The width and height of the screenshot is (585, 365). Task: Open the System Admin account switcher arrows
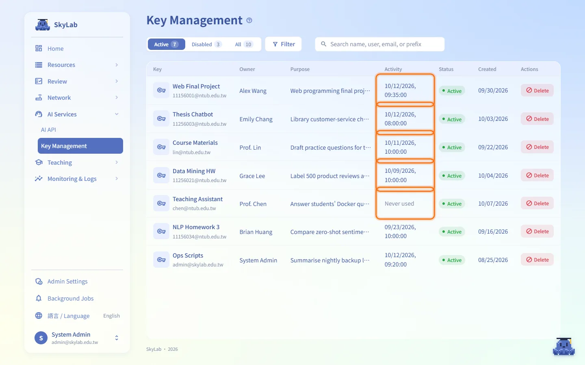pyautogui.click(x=117, y=338)
